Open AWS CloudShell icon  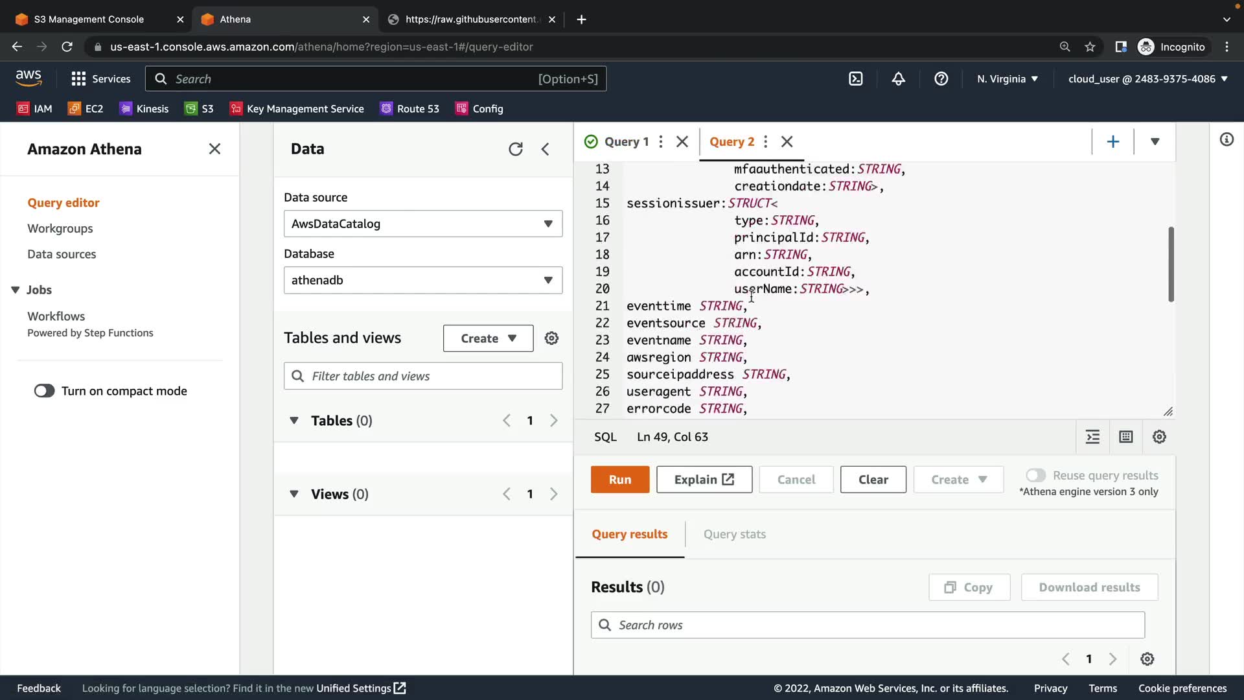[x=856, y=79]
